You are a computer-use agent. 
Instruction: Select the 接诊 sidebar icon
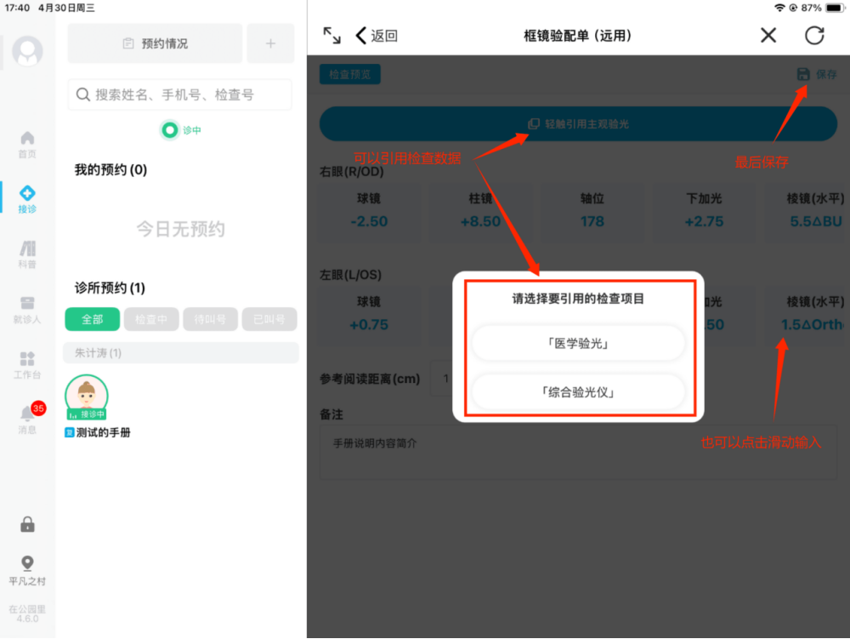pyautogui.click(x=27, y=198)
